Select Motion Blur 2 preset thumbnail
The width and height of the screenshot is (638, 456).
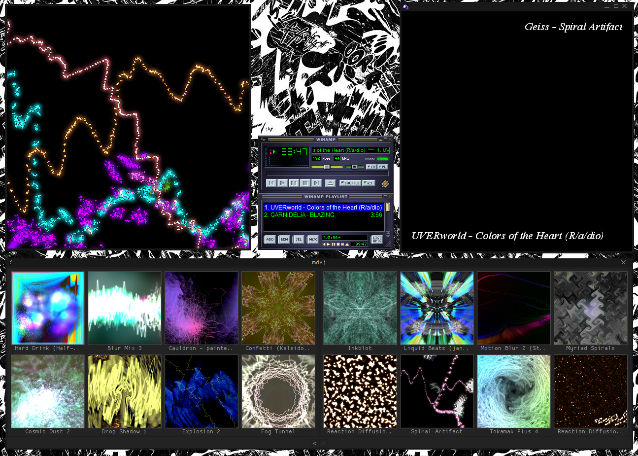pyautogui.click(x=514, y=308)
